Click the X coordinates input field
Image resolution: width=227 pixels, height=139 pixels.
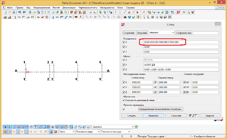tap(181, 42)
